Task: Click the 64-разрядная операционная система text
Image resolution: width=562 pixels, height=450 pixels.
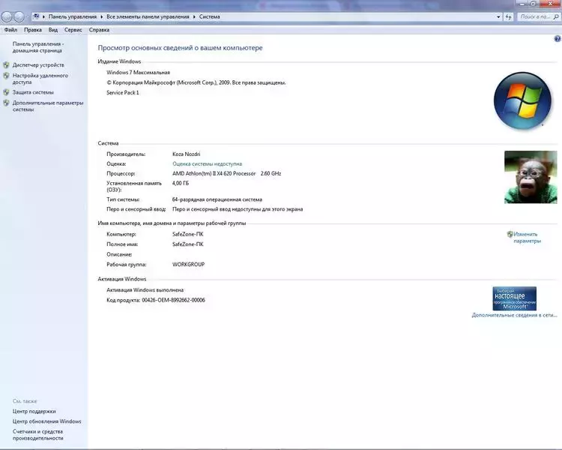Action: pyautogui.click(x=217, y=199)
